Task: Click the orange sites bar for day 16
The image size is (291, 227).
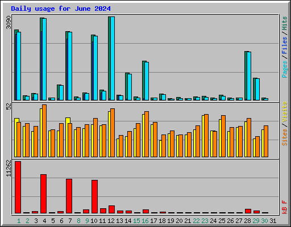Action: click(x=147, y=134)
